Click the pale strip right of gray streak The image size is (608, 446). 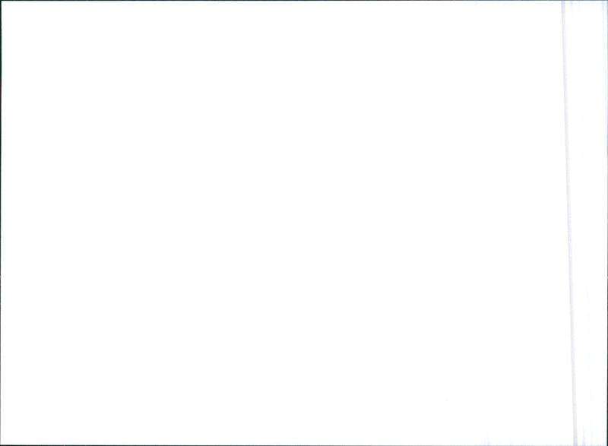592,223
